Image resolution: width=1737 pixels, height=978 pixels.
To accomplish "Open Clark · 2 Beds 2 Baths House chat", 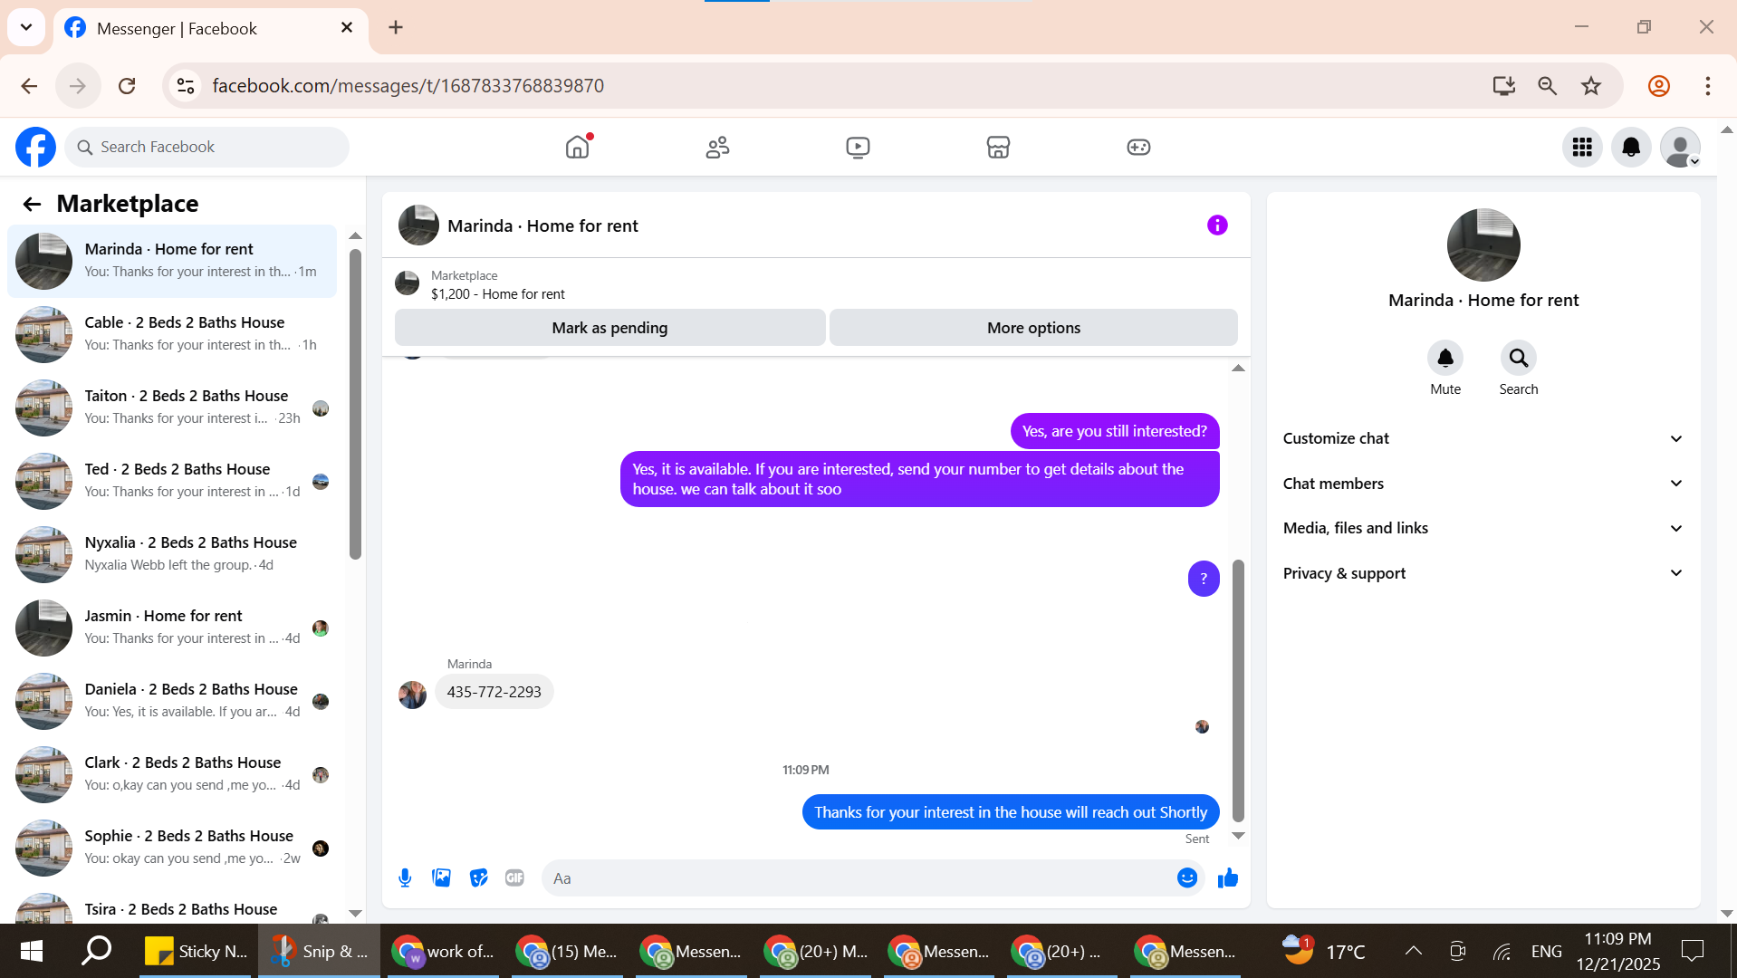I will pos(172,774).
